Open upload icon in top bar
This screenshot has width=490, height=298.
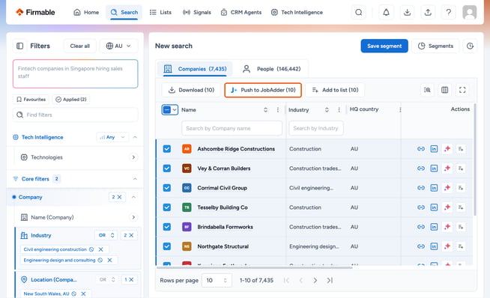click(428, 12)
